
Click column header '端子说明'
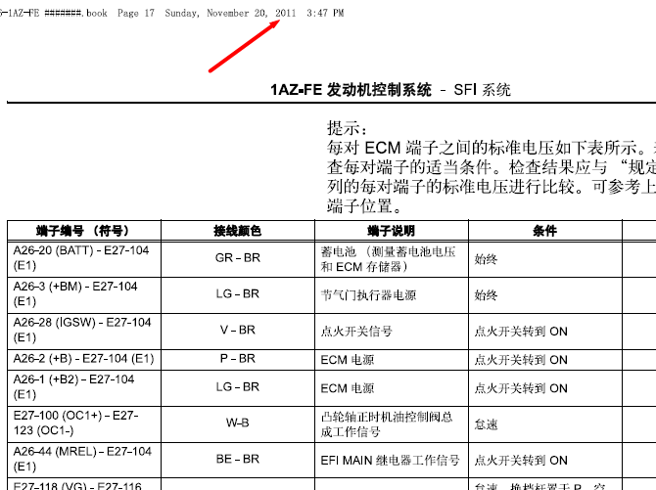click(391, 231)
